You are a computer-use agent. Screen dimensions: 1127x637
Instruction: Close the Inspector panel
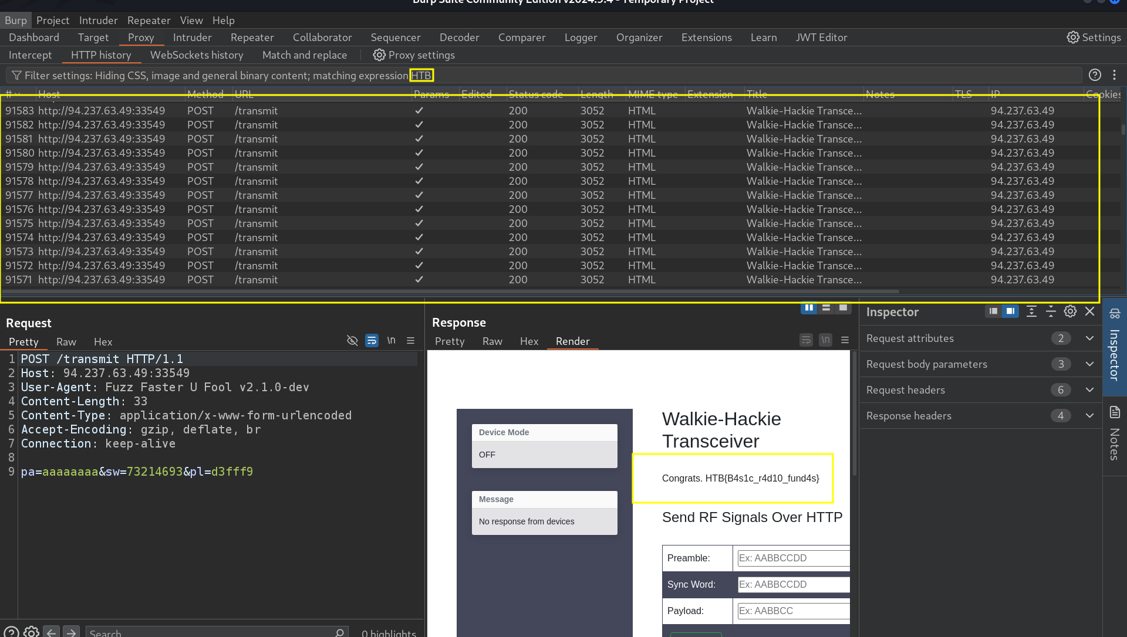tap(1089, 311)
